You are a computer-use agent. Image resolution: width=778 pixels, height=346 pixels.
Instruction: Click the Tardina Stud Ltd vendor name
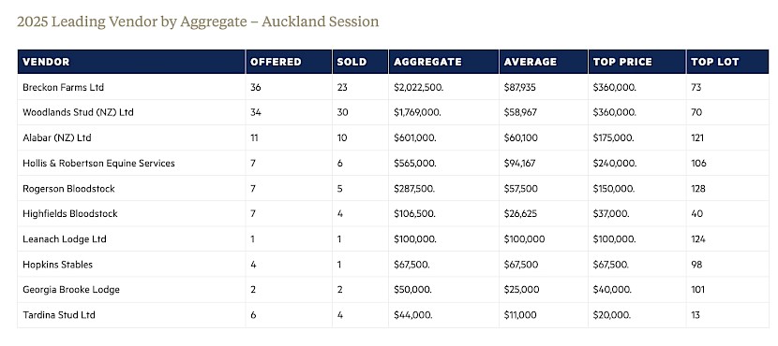pyautogui.click(x=59, y=315)
